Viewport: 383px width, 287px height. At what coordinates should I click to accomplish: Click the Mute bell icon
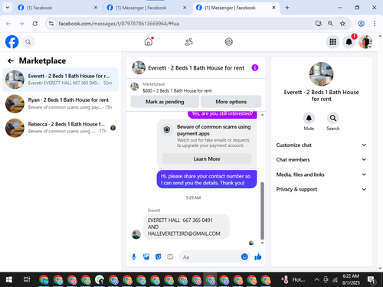[x=309, y=118]
